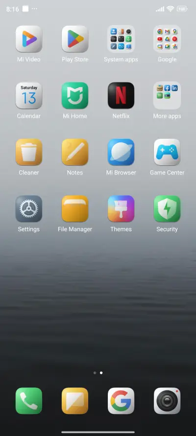The height and width of the screenshot is (436, 196).
Task: Launch the Security app
Action: pos(167,208)
